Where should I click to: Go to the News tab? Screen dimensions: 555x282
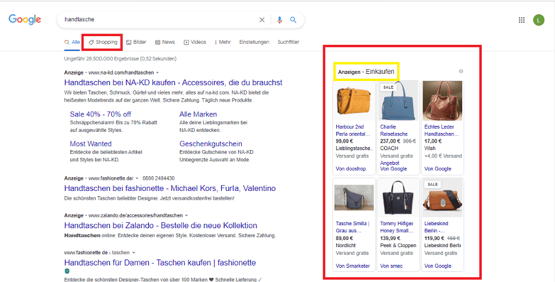(165, 42)
